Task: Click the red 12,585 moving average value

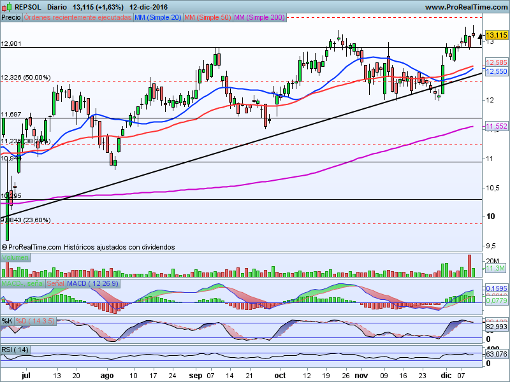Action: click(x=497, y=62)
